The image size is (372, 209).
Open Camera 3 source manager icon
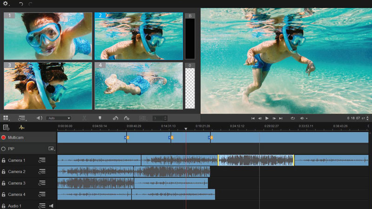click(x=42, y=183)
